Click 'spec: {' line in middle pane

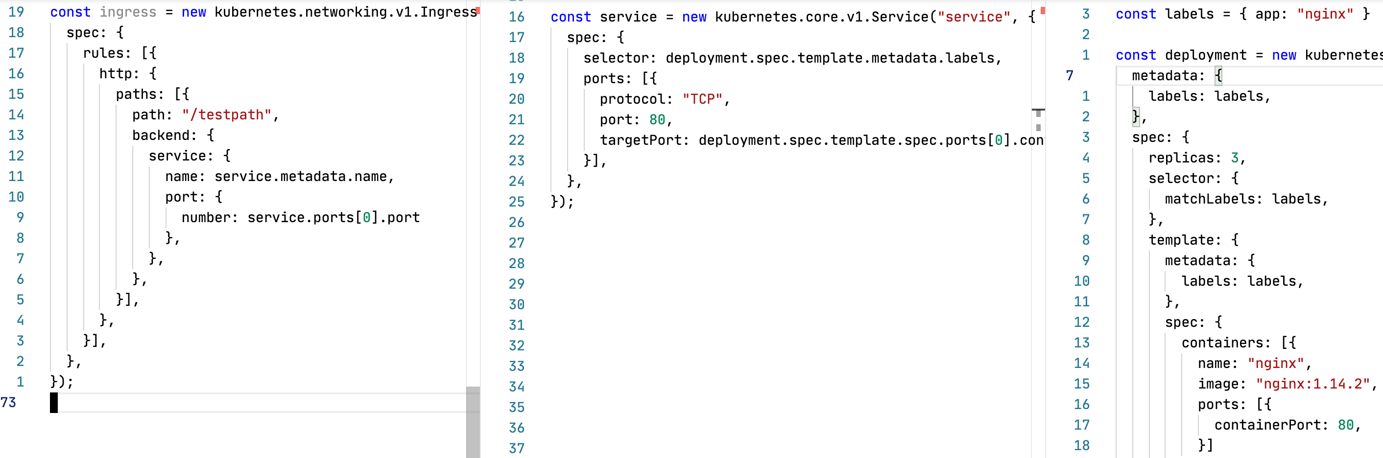tap(596, 38)
